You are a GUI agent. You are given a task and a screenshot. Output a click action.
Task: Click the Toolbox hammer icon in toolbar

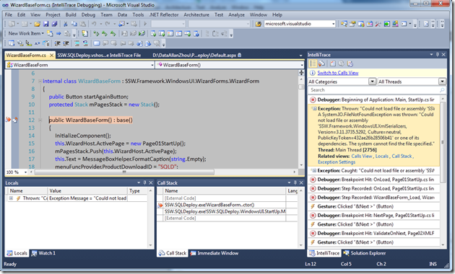tap(378, 24)
